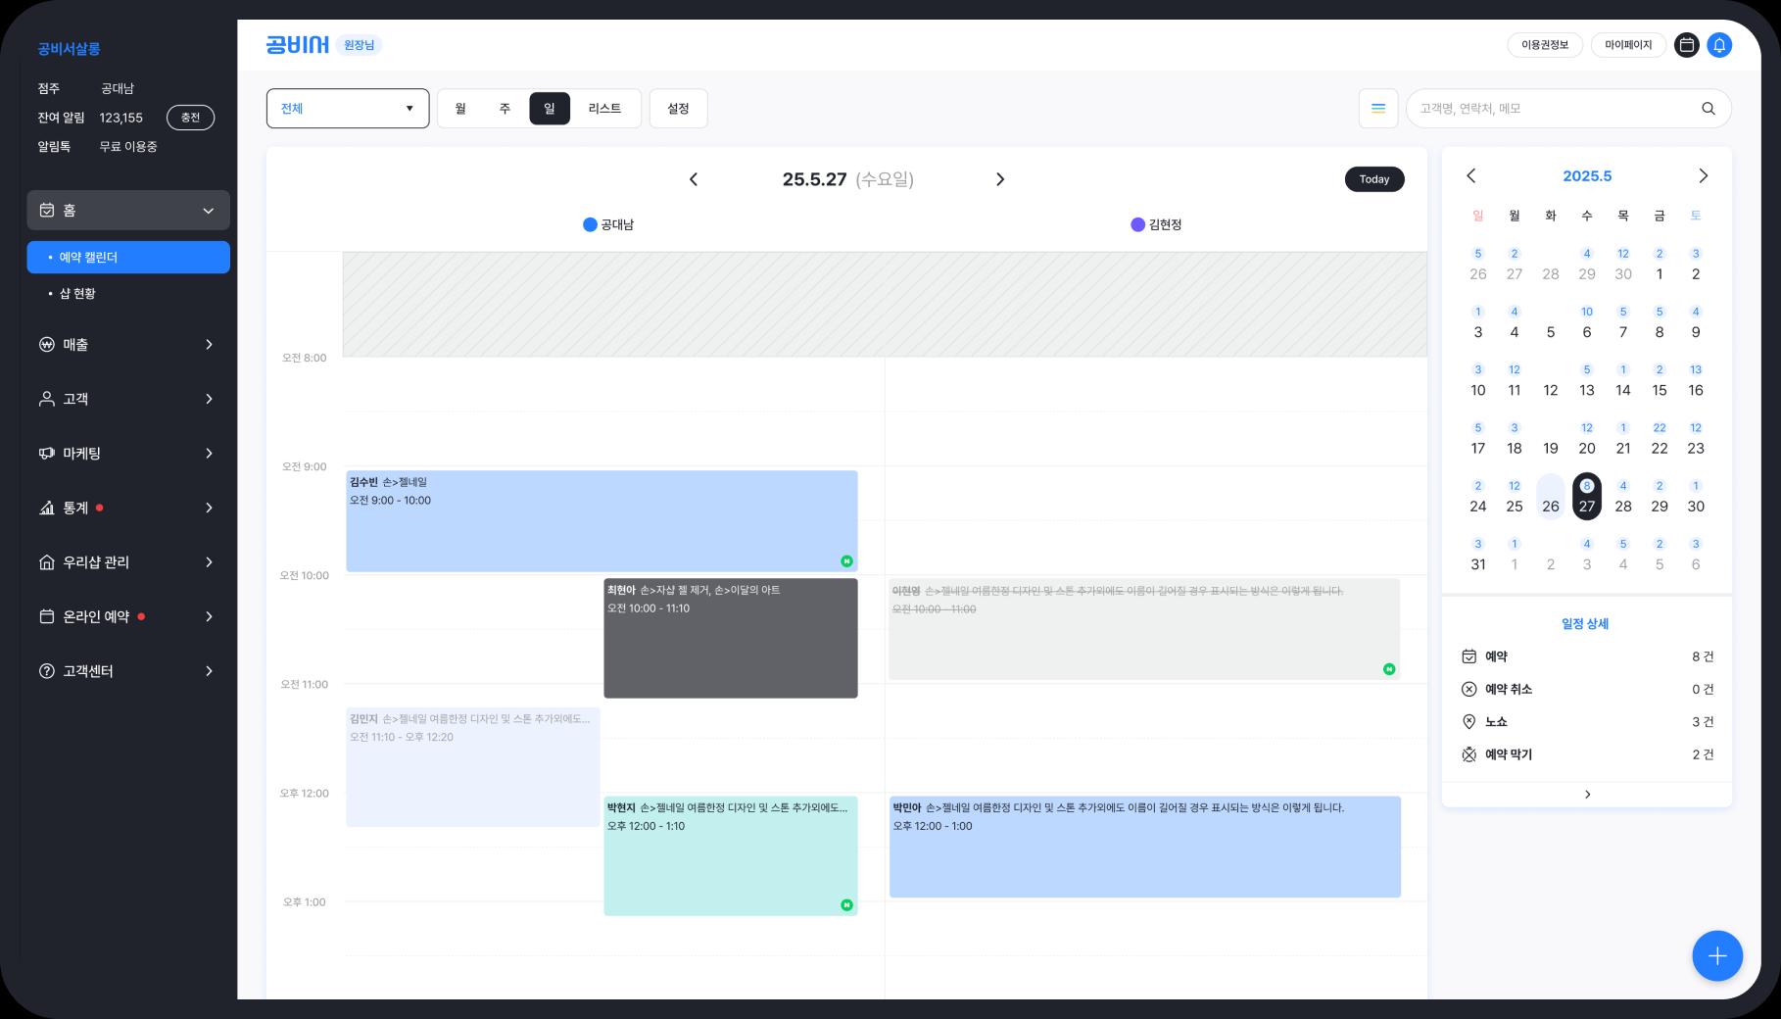Expand the 일정 상세 panel chevron
This screenshot has height=1019, width=1781.
coord(1587,795)
